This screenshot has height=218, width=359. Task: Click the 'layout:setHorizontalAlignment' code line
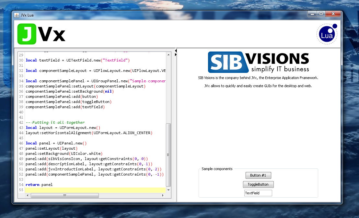click(x=89, y=133)
